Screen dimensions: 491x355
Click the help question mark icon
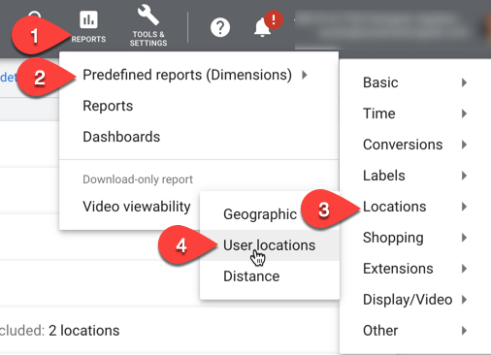[x=220, y=27]
